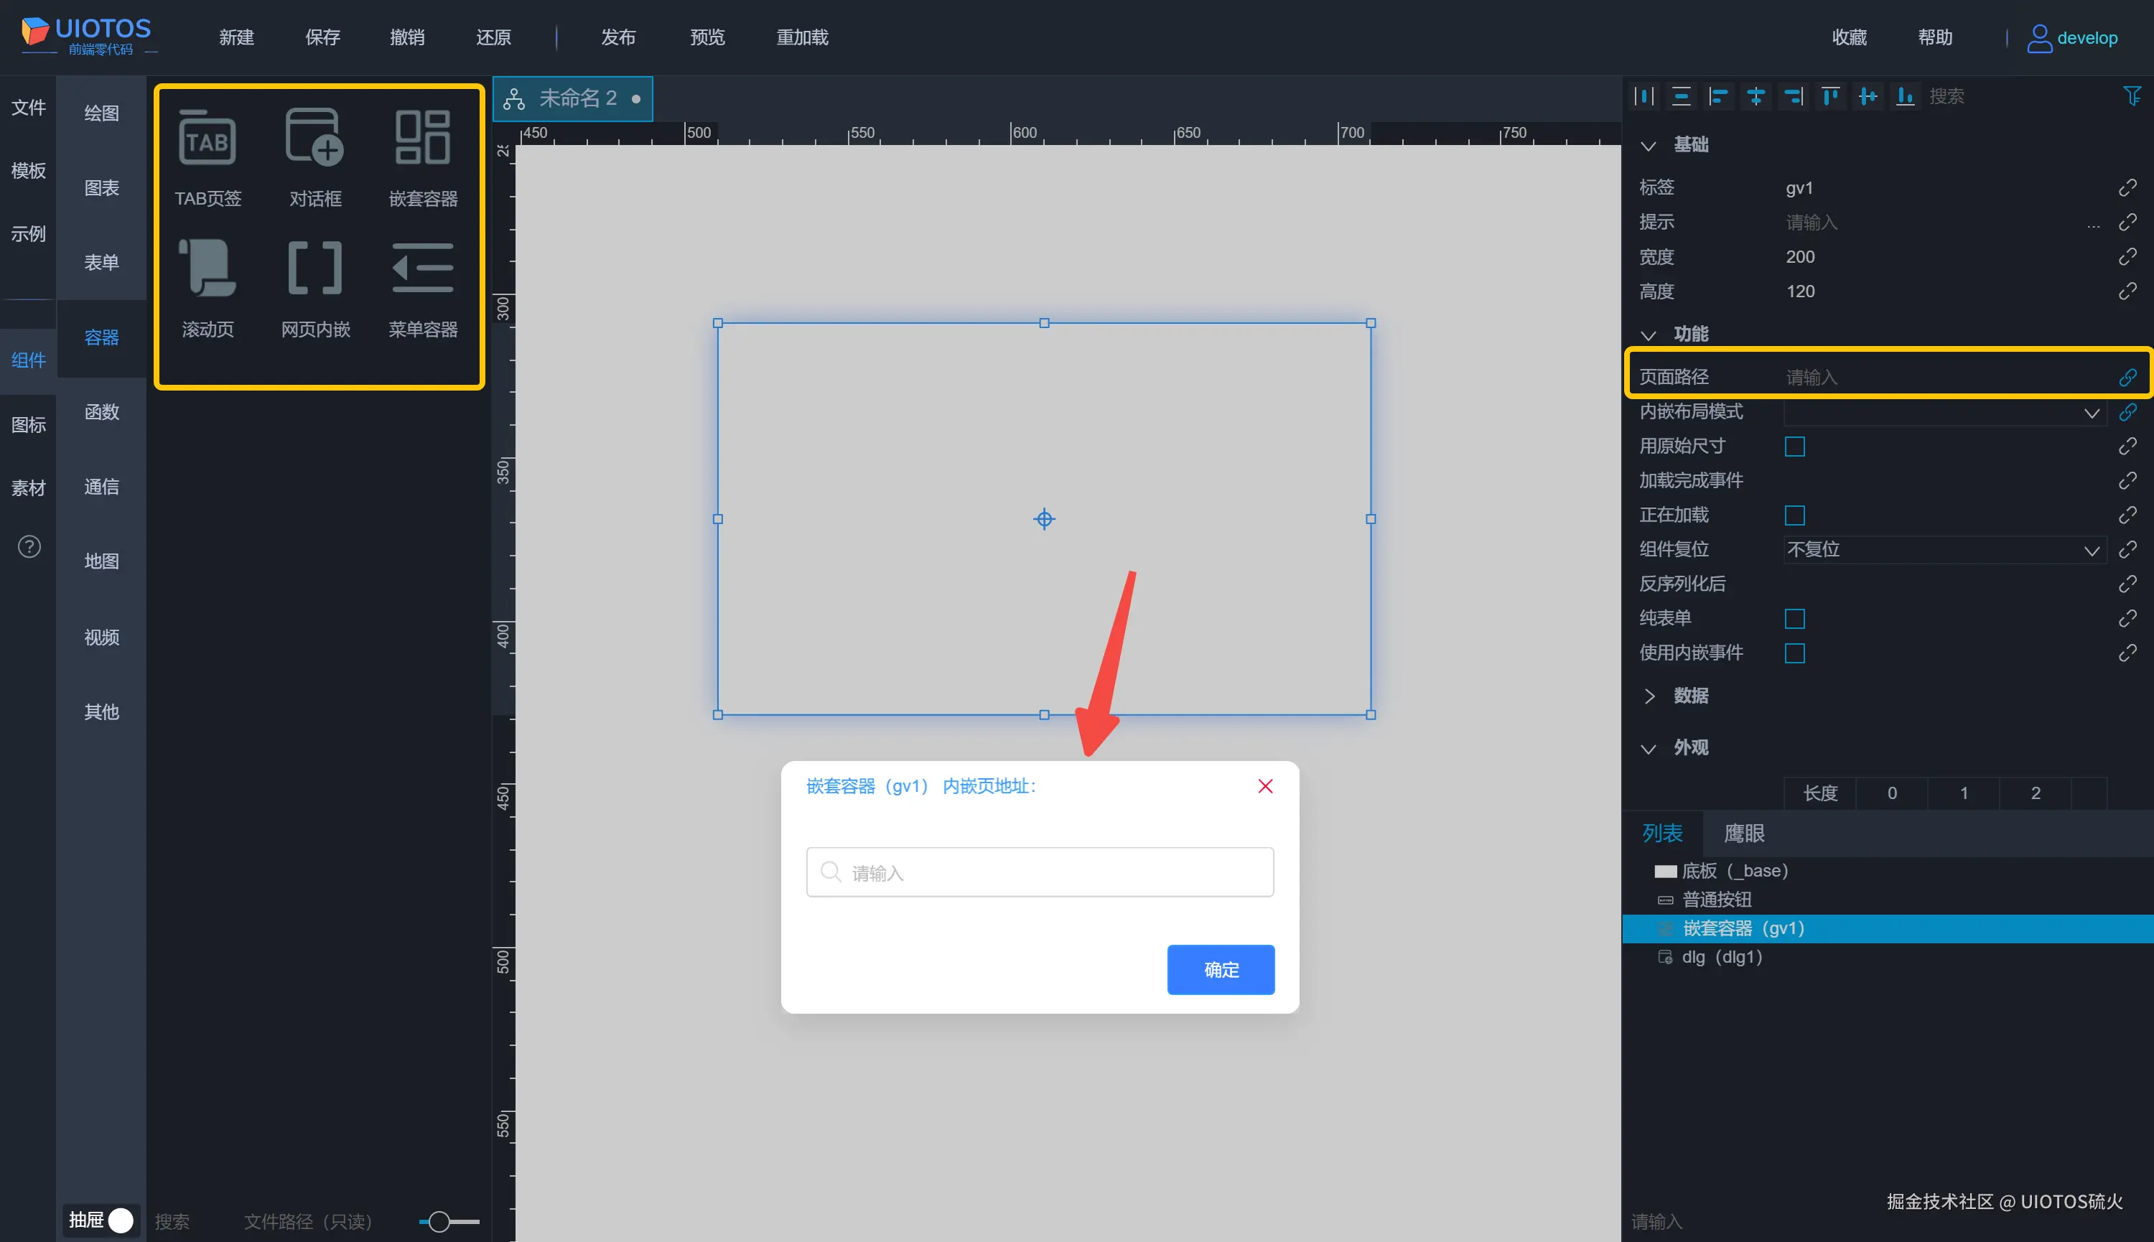Click the 确定 confirm button
Image resolution: width=2154 pixels, height=1242 pixels.
1220,970
